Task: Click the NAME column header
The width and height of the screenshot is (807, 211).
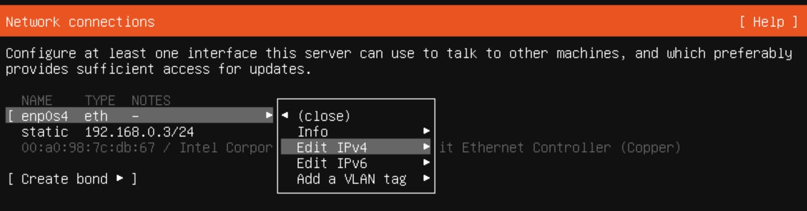Action: point(37,100)
